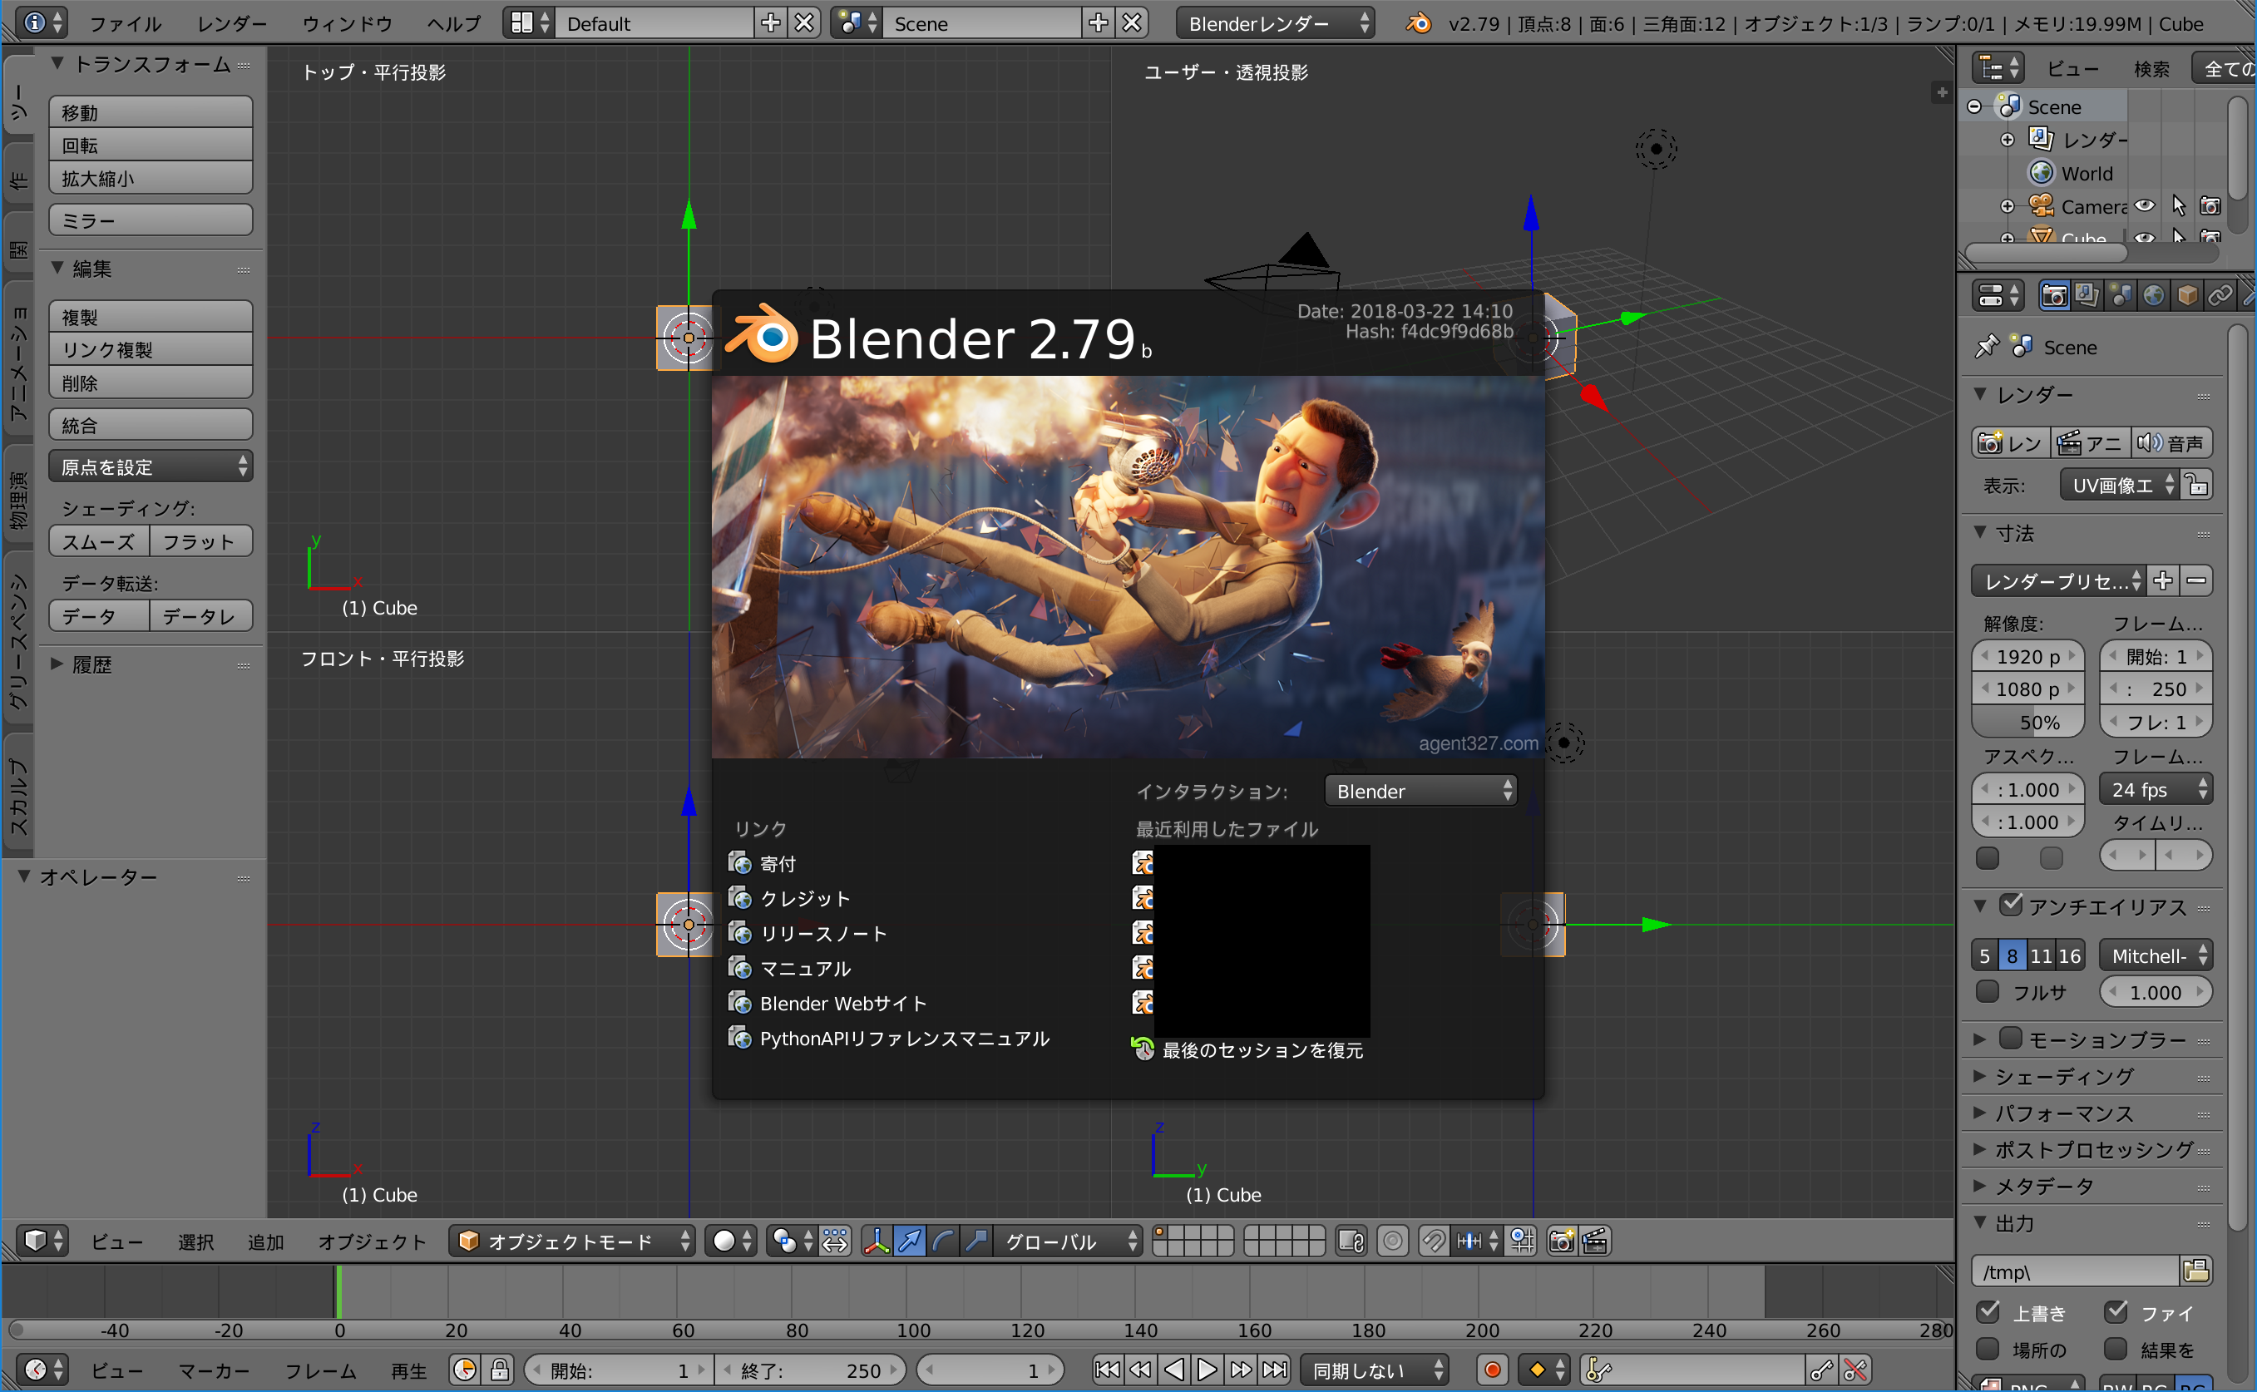Select the scale manipulator icon
Image resolution: width=2257 pixels, height=1392 pixels.
[975, 1241]
